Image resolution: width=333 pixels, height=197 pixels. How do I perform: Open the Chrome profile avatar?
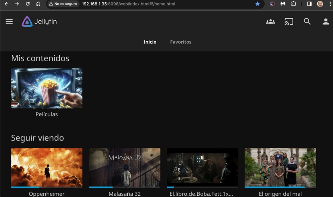click(x=320, y=4)
